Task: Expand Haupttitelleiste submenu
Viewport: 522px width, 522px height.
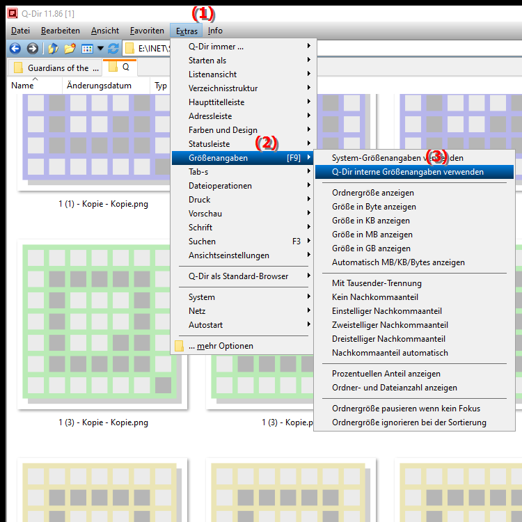Action: 242,102
